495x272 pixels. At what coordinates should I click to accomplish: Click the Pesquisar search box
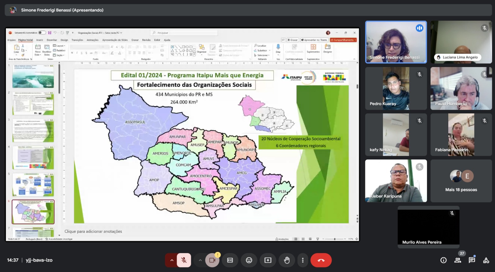(x=184, y=33)
